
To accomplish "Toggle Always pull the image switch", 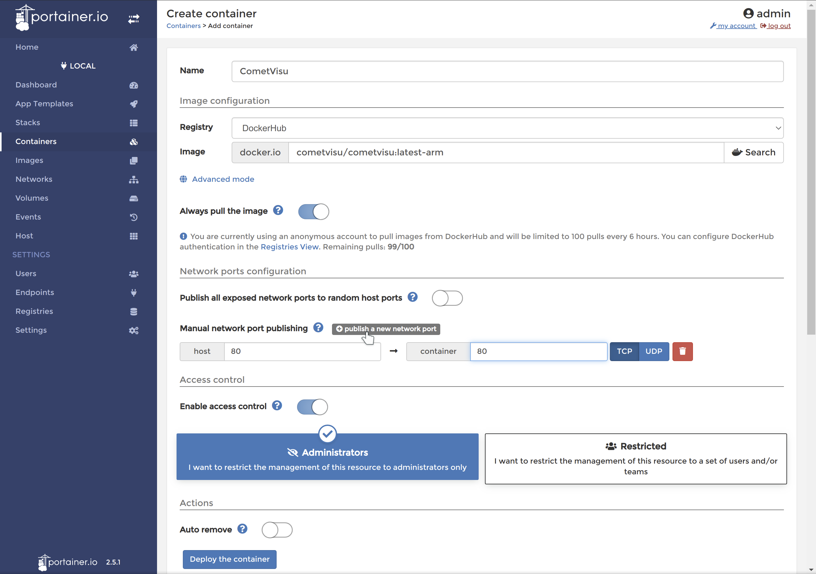I will click(313, 211).
